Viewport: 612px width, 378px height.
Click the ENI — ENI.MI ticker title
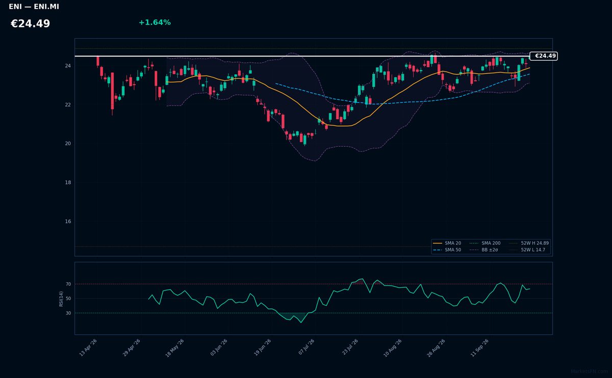point(34,7)
